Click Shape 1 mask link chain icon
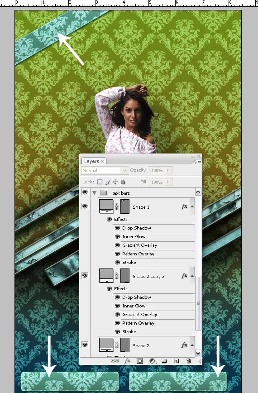The width and height of the screenshot is (258, 393). coord(116,207)
